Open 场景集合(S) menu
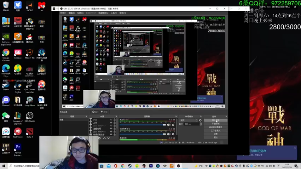The image size is (301, 169). 103,13
